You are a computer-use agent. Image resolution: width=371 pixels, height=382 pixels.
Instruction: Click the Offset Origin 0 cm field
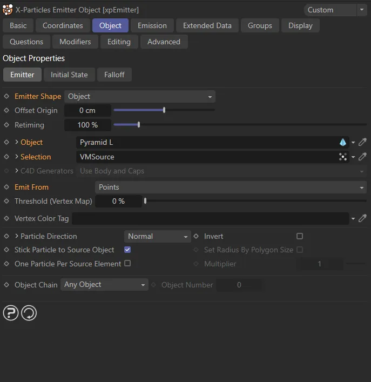[x=87, y=111]
